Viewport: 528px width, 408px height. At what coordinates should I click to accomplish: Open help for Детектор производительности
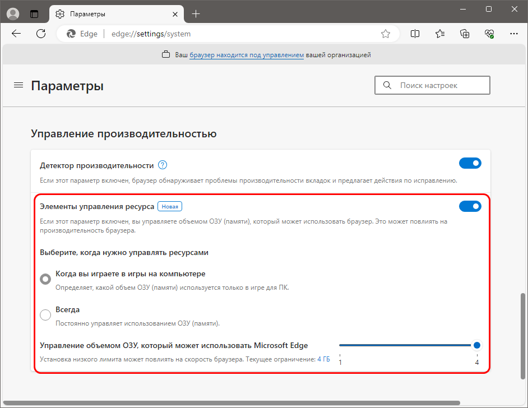tap(163, 165)
